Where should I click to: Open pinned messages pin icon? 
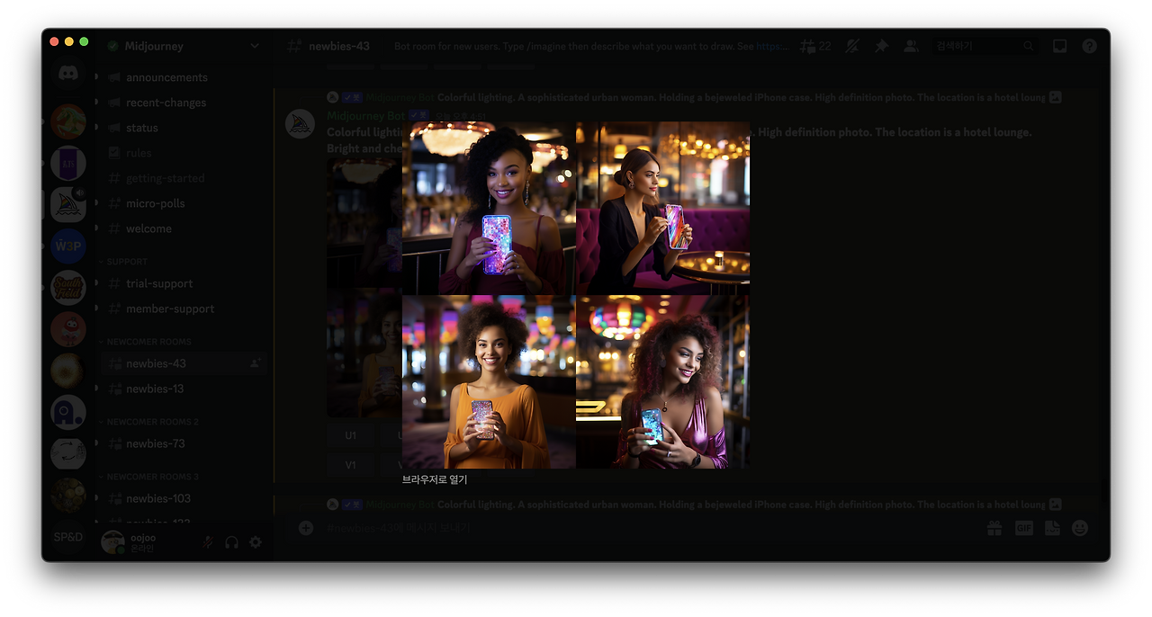coord(882,46)
